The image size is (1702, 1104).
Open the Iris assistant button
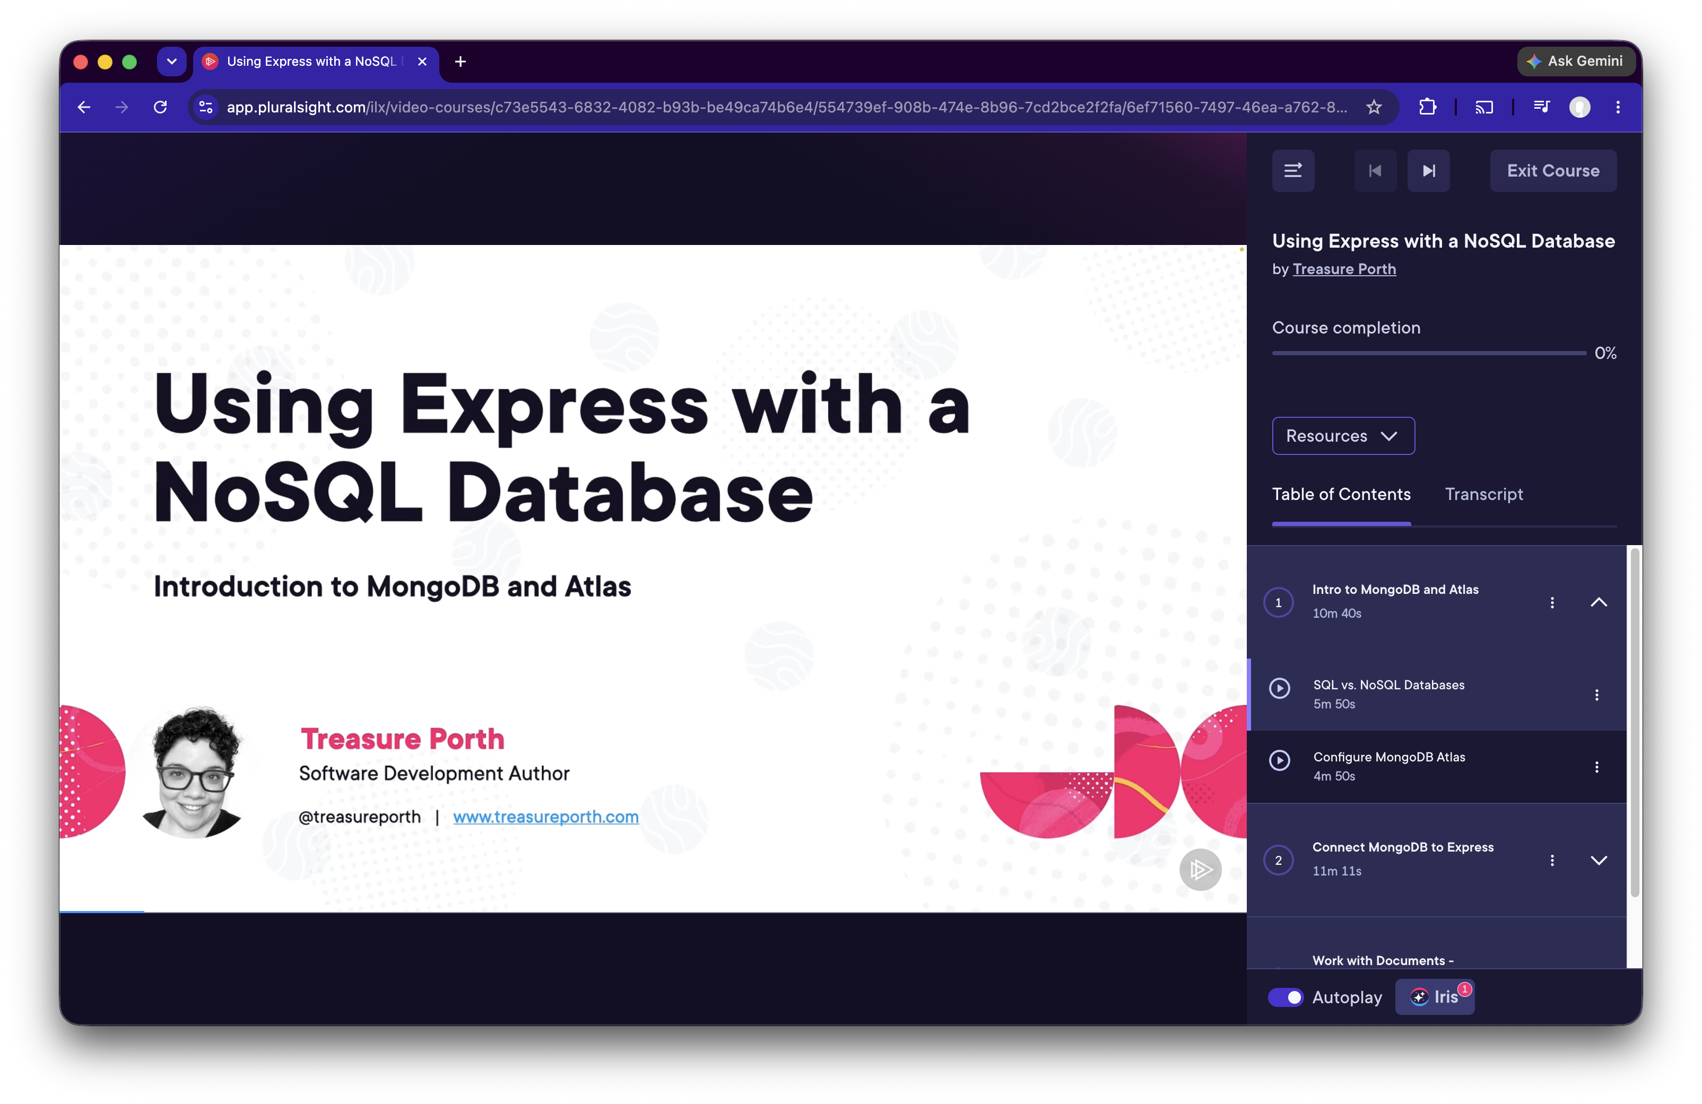tap(1435, 997)
